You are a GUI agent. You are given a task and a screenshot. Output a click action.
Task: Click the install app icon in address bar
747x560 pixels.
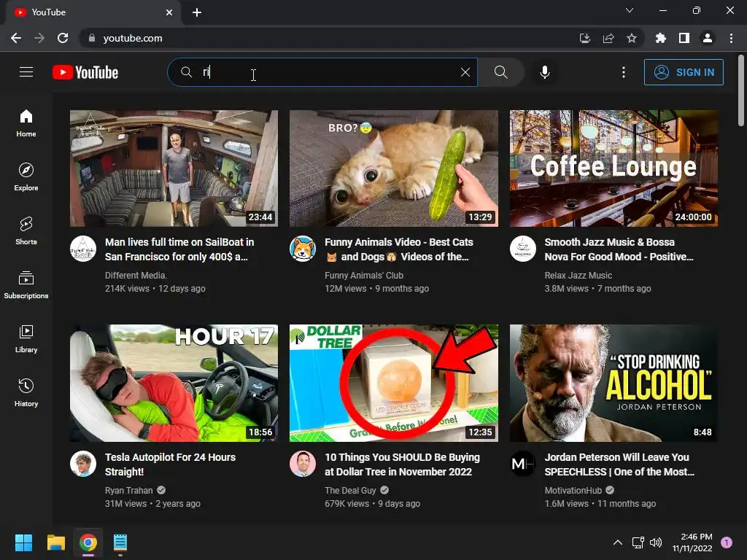(x=584, y=38)
